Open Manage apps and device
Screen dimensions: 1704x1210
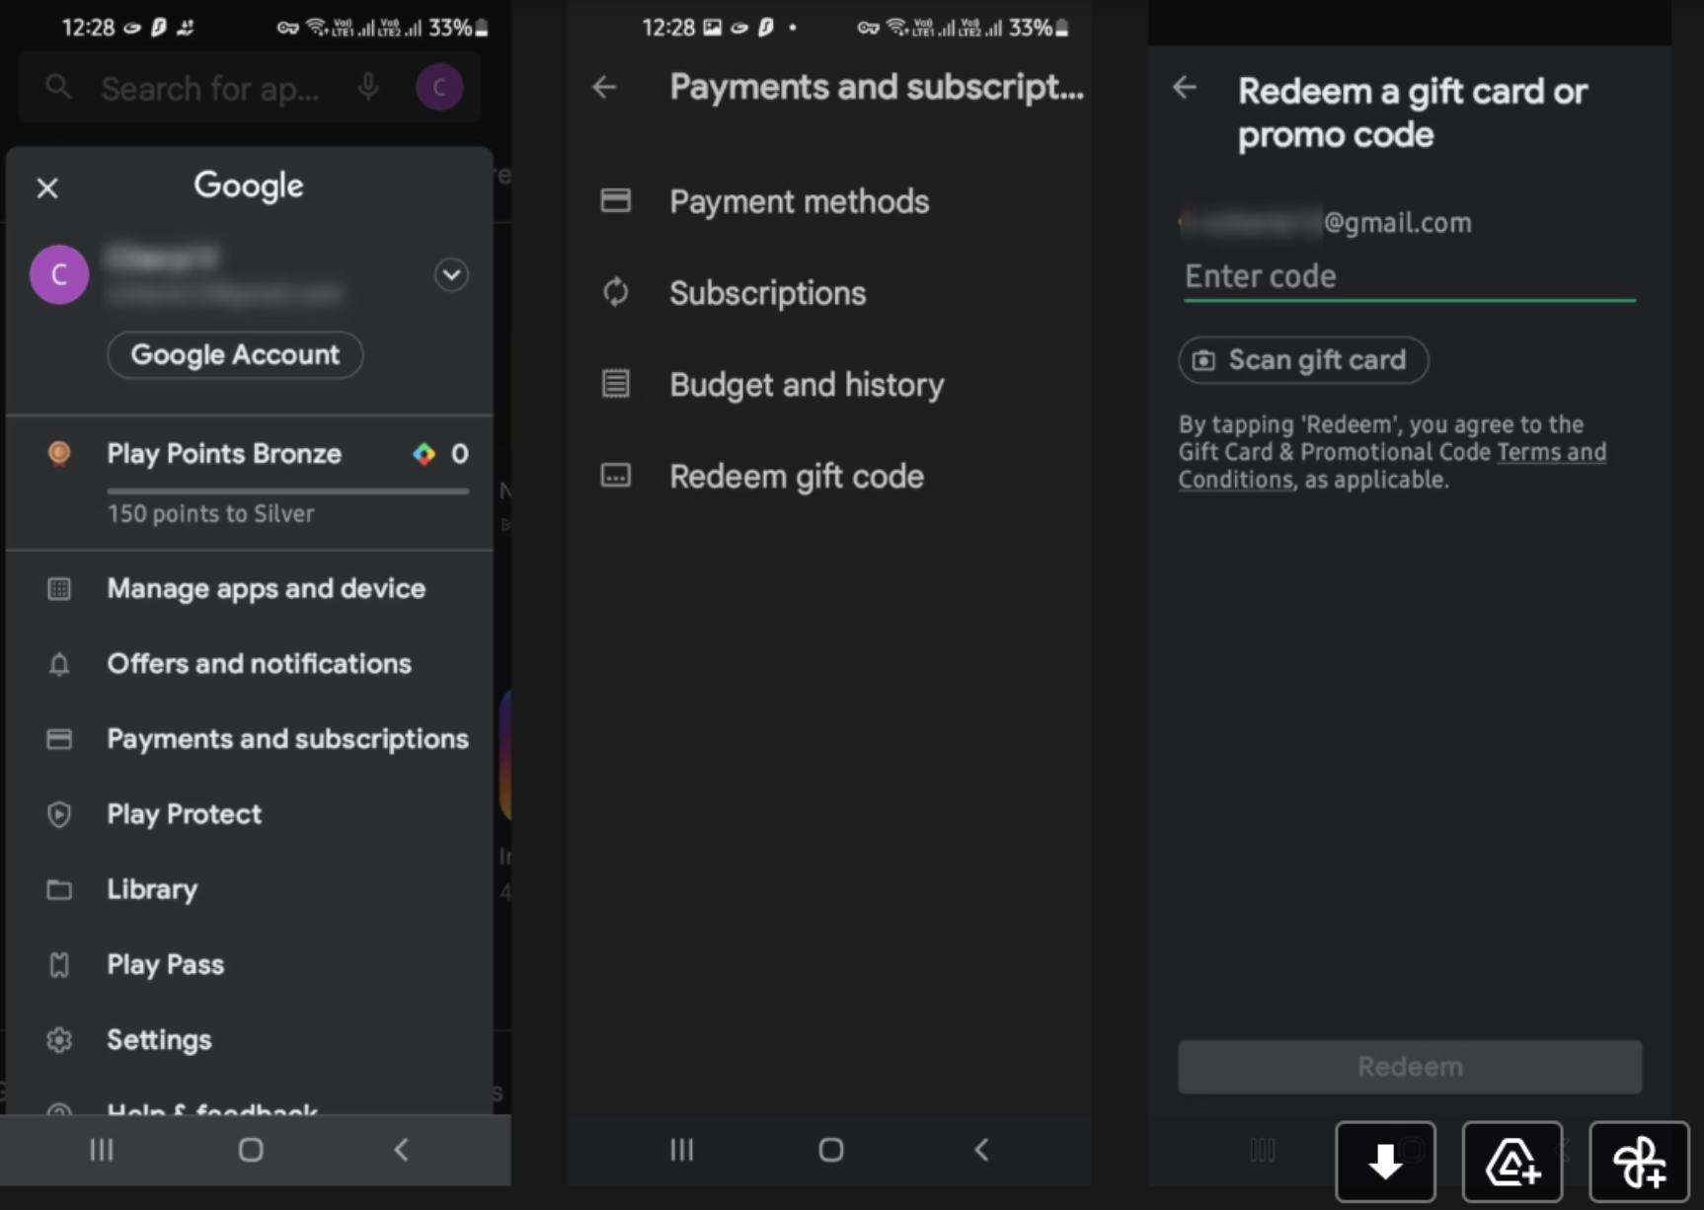(x=250, y=589)
